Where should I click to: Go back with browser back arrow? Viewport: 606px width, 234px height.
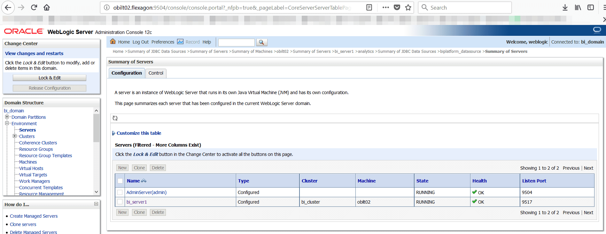[8, 7]
